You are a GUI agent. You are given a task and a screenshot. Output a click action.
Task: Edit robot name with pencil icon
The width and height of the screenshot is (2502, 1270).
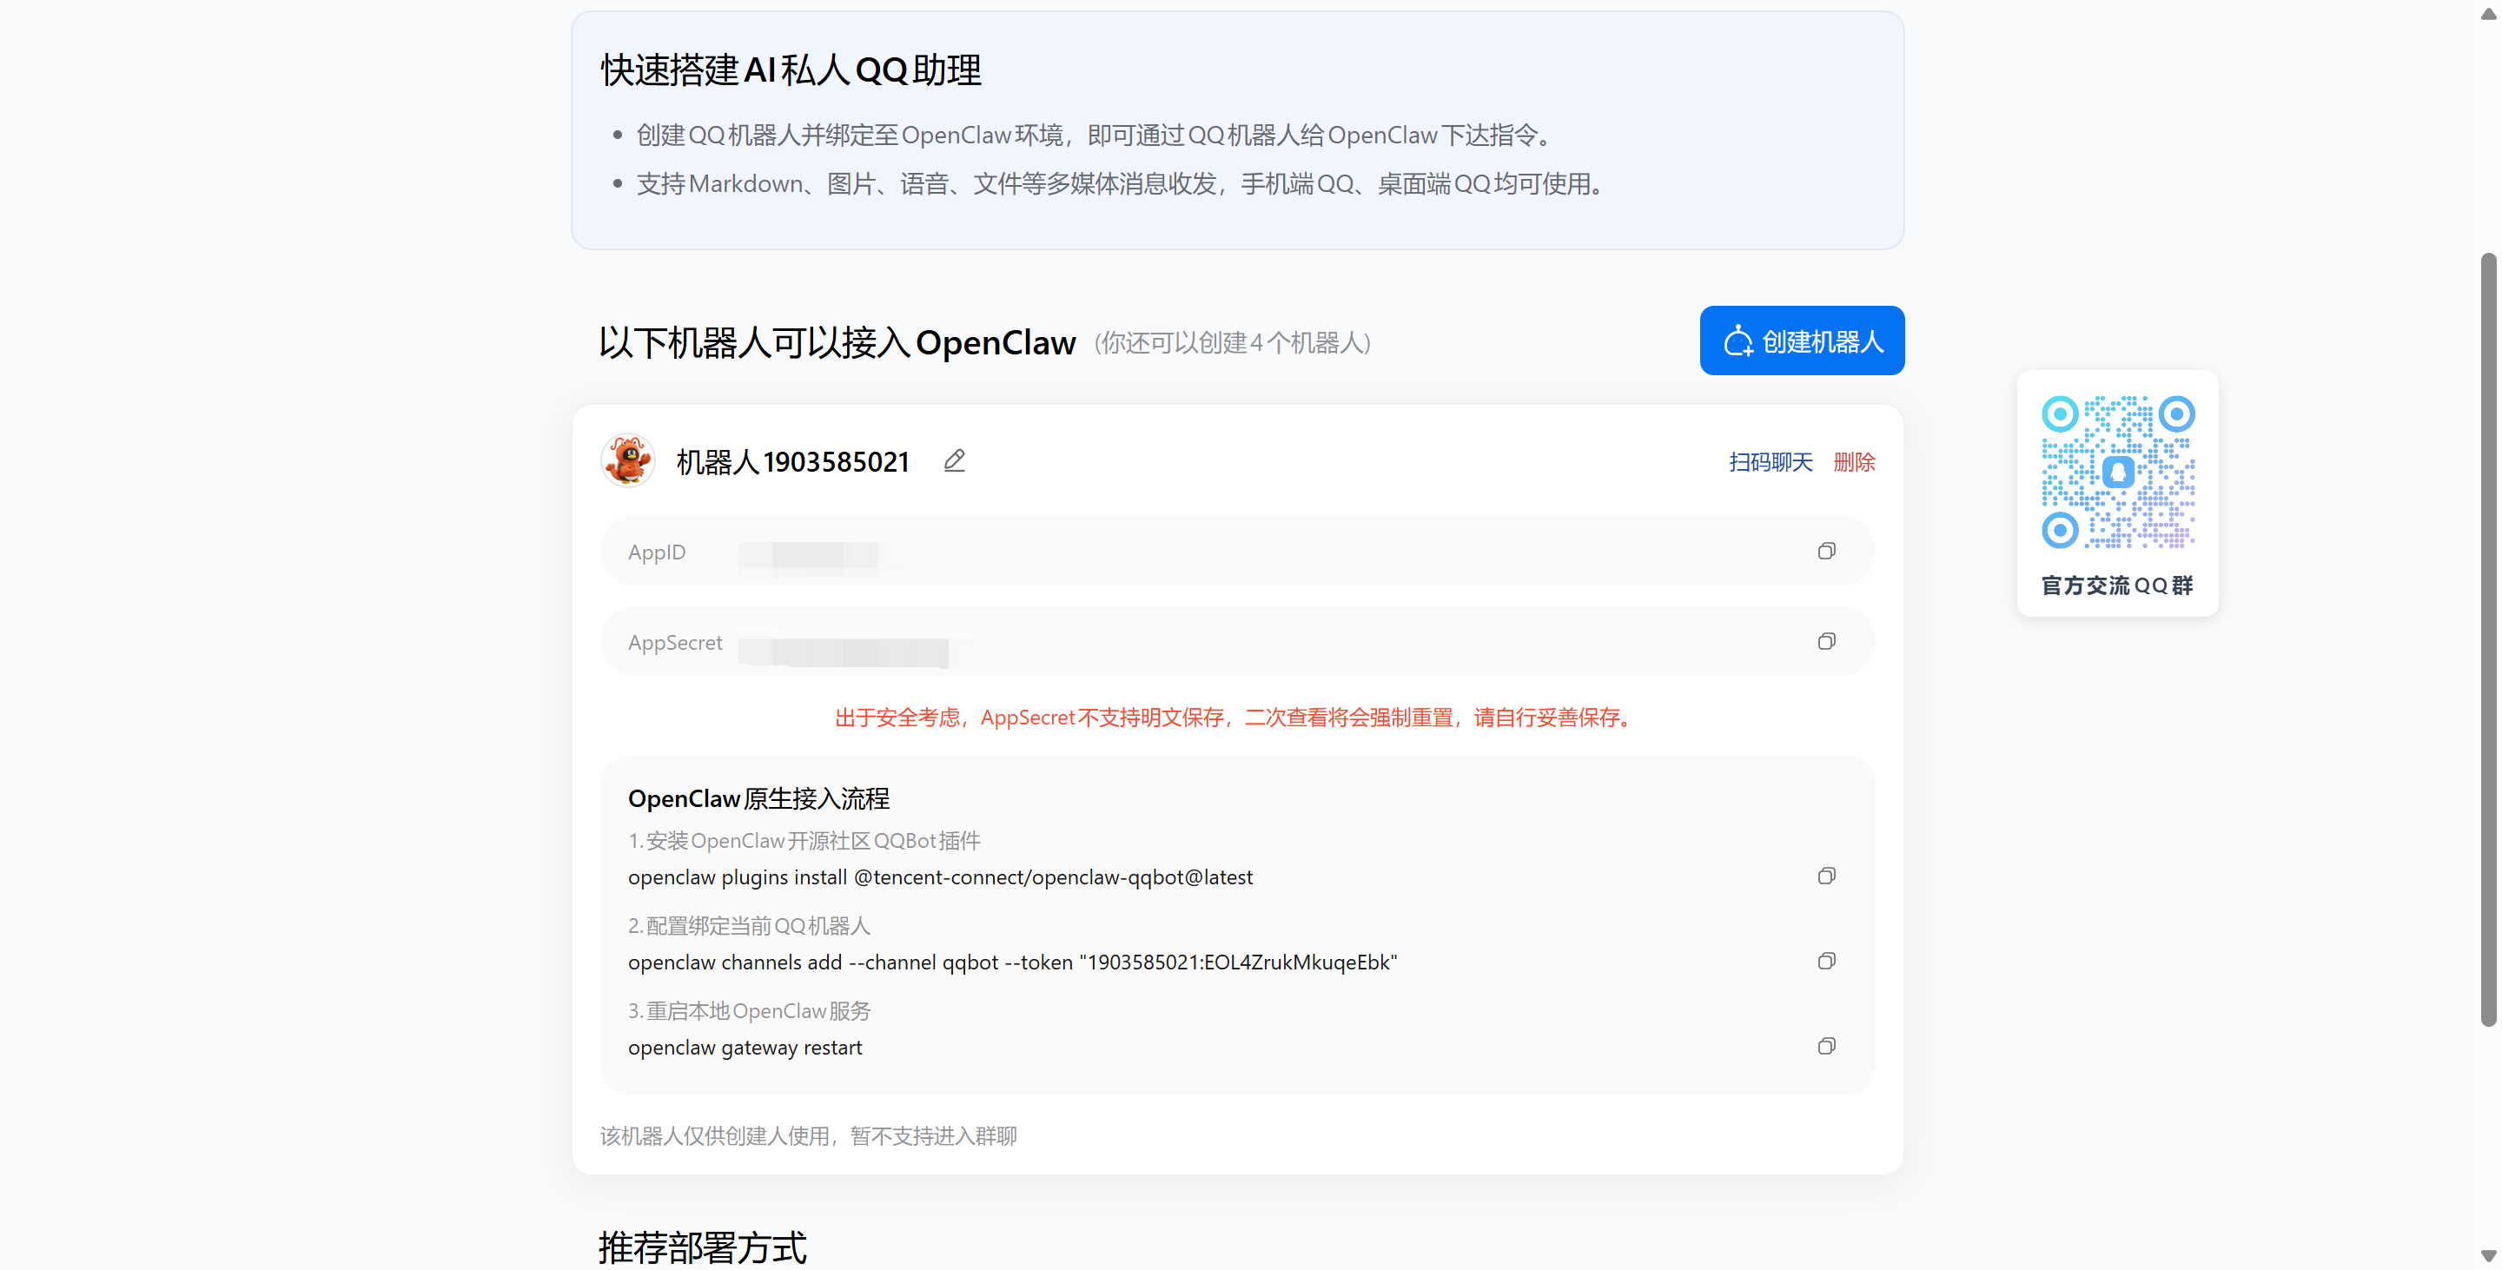click(954, 461)
